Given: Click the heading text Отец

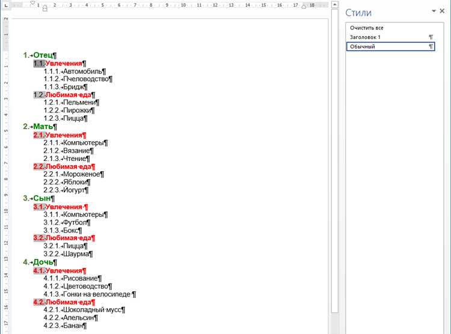Looking at the screenshot, I should (43, 55).
